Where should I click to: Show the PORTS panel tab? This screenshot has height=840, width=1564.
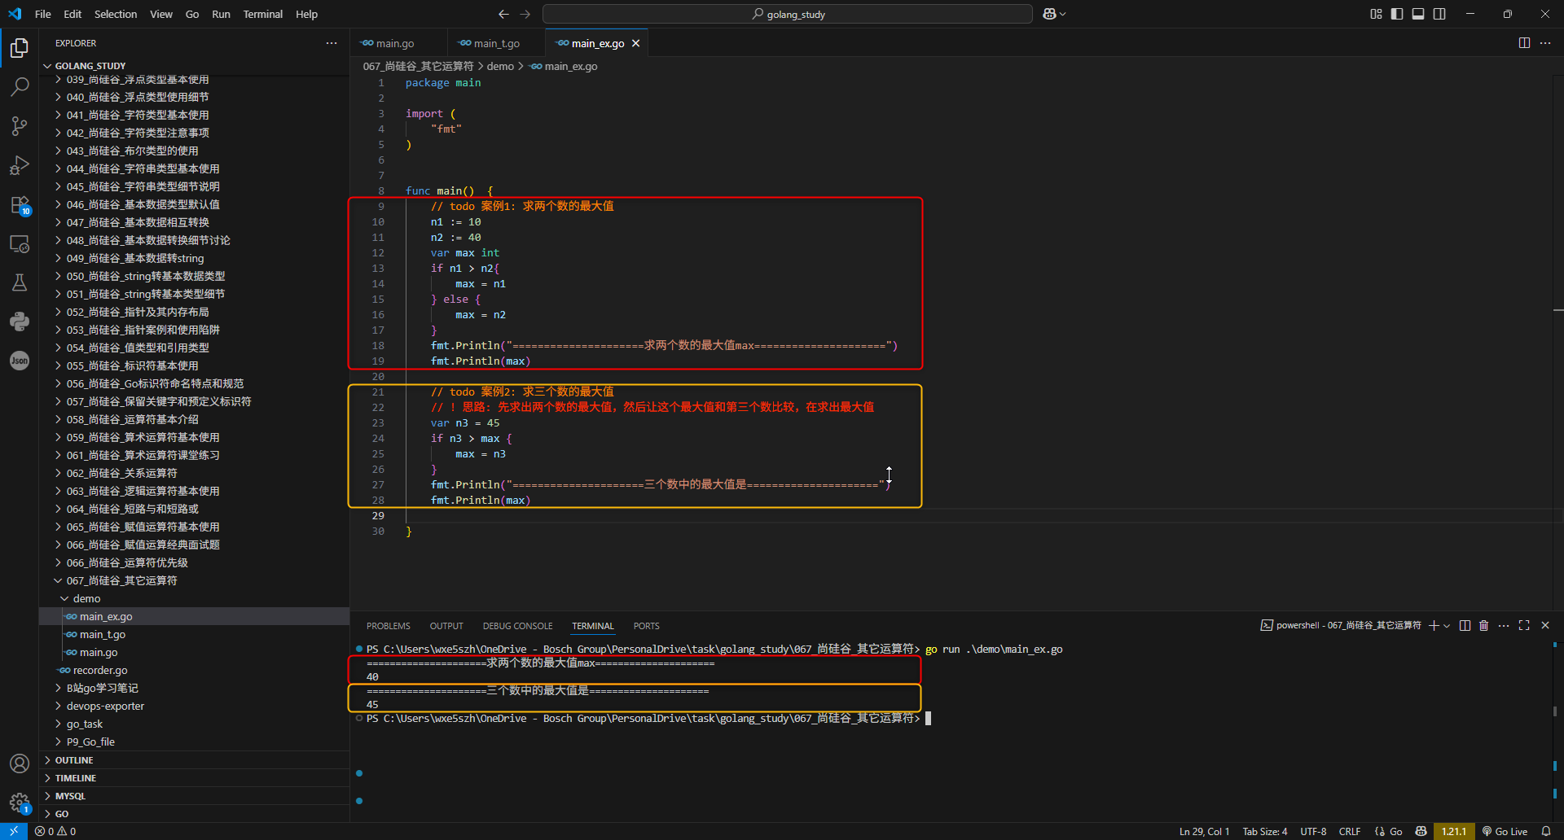646,626
